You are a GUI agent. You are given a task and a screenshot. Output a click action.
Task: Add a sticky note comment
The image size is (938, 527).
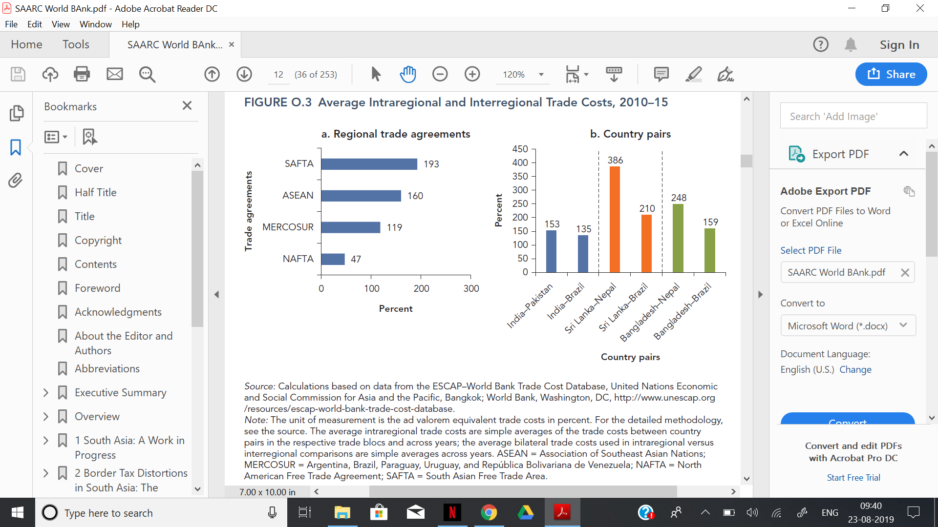(x=661, y=74)
